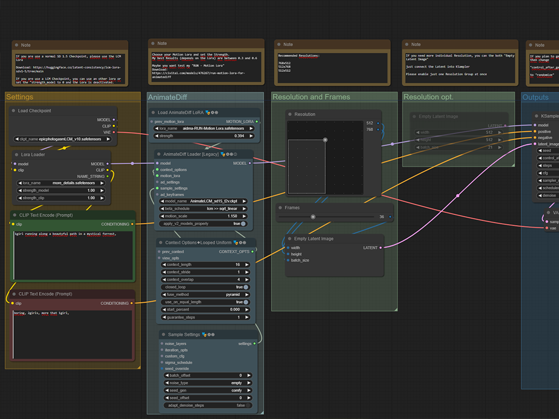The image size is (559, 419).
Task: Collapse the positive CLIP Text Encode node dot
Action: point(15,215)
